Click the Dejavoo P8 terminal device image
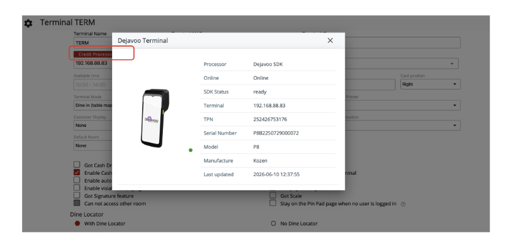Viewport: 524px width, 244px height. (x=154, y=118)
